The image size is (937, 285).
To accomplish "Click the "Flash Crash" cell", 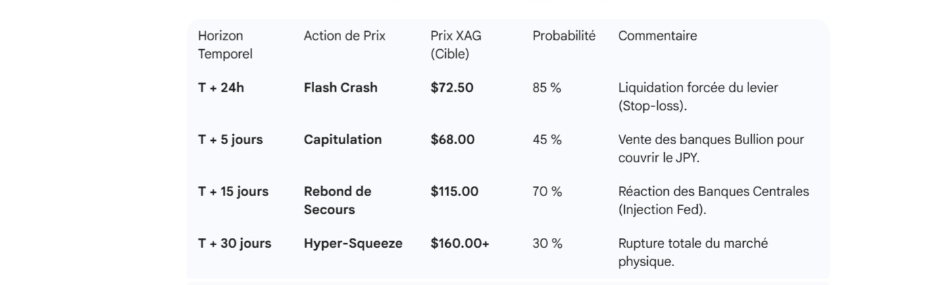I will point(340,88).
